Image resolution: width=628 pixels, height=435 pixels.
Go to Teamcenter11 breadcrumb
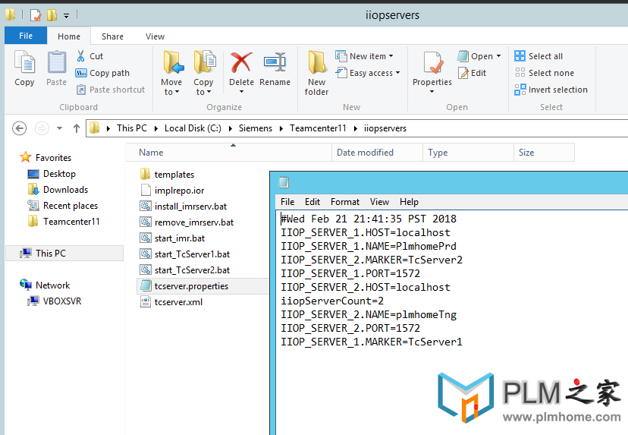(318, 128)
